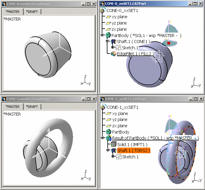Click the PartBody gear icon in CONE-1 tree

click(x=108, y=132)
